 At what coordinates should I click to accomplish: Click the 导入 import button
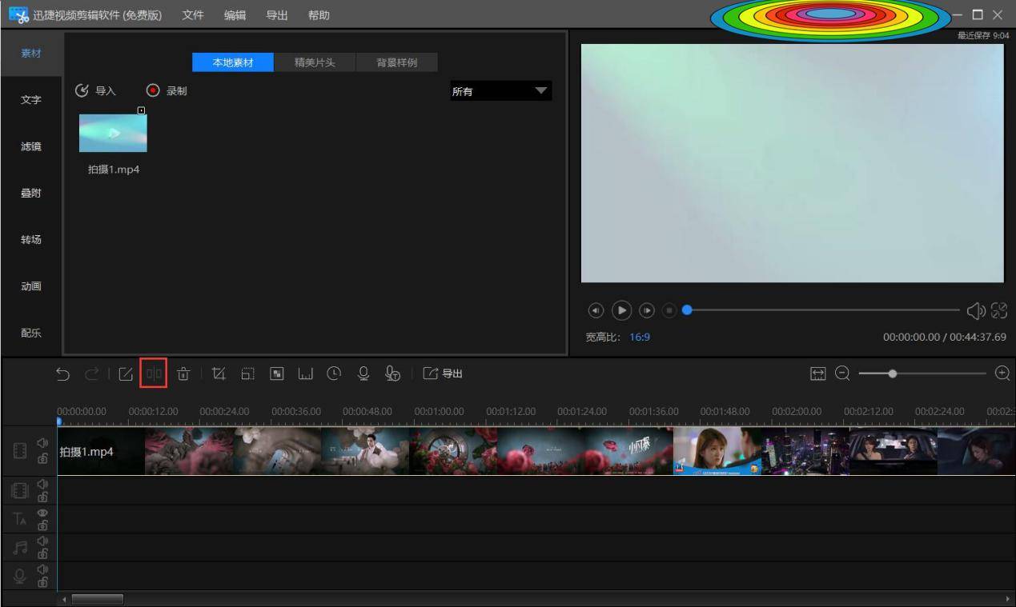96,91
